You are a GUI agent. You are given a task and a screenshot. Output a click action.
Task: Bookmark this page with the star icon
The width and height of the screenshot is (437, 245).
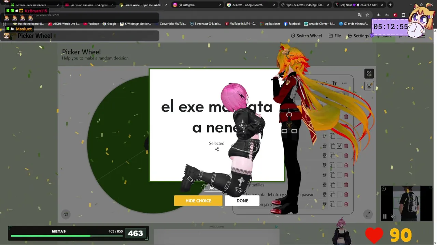[x=367, y=15]
